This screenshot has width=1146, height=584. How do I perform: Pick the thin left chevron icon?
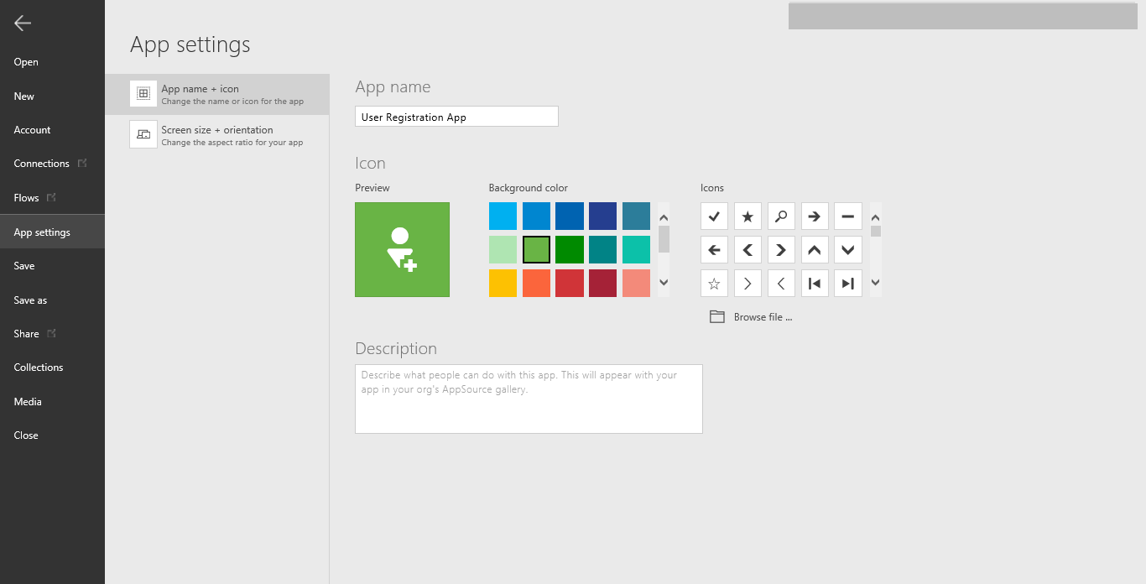[x=781, y=284]
